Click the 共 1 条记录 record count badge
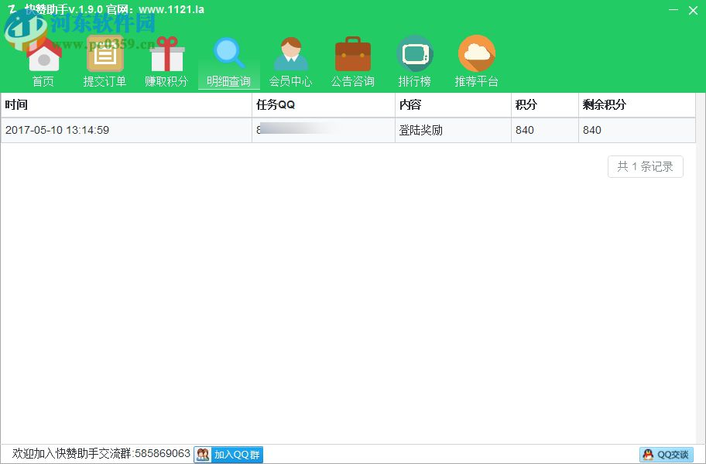This screenshot has width=706, height=464. [645, 166]
